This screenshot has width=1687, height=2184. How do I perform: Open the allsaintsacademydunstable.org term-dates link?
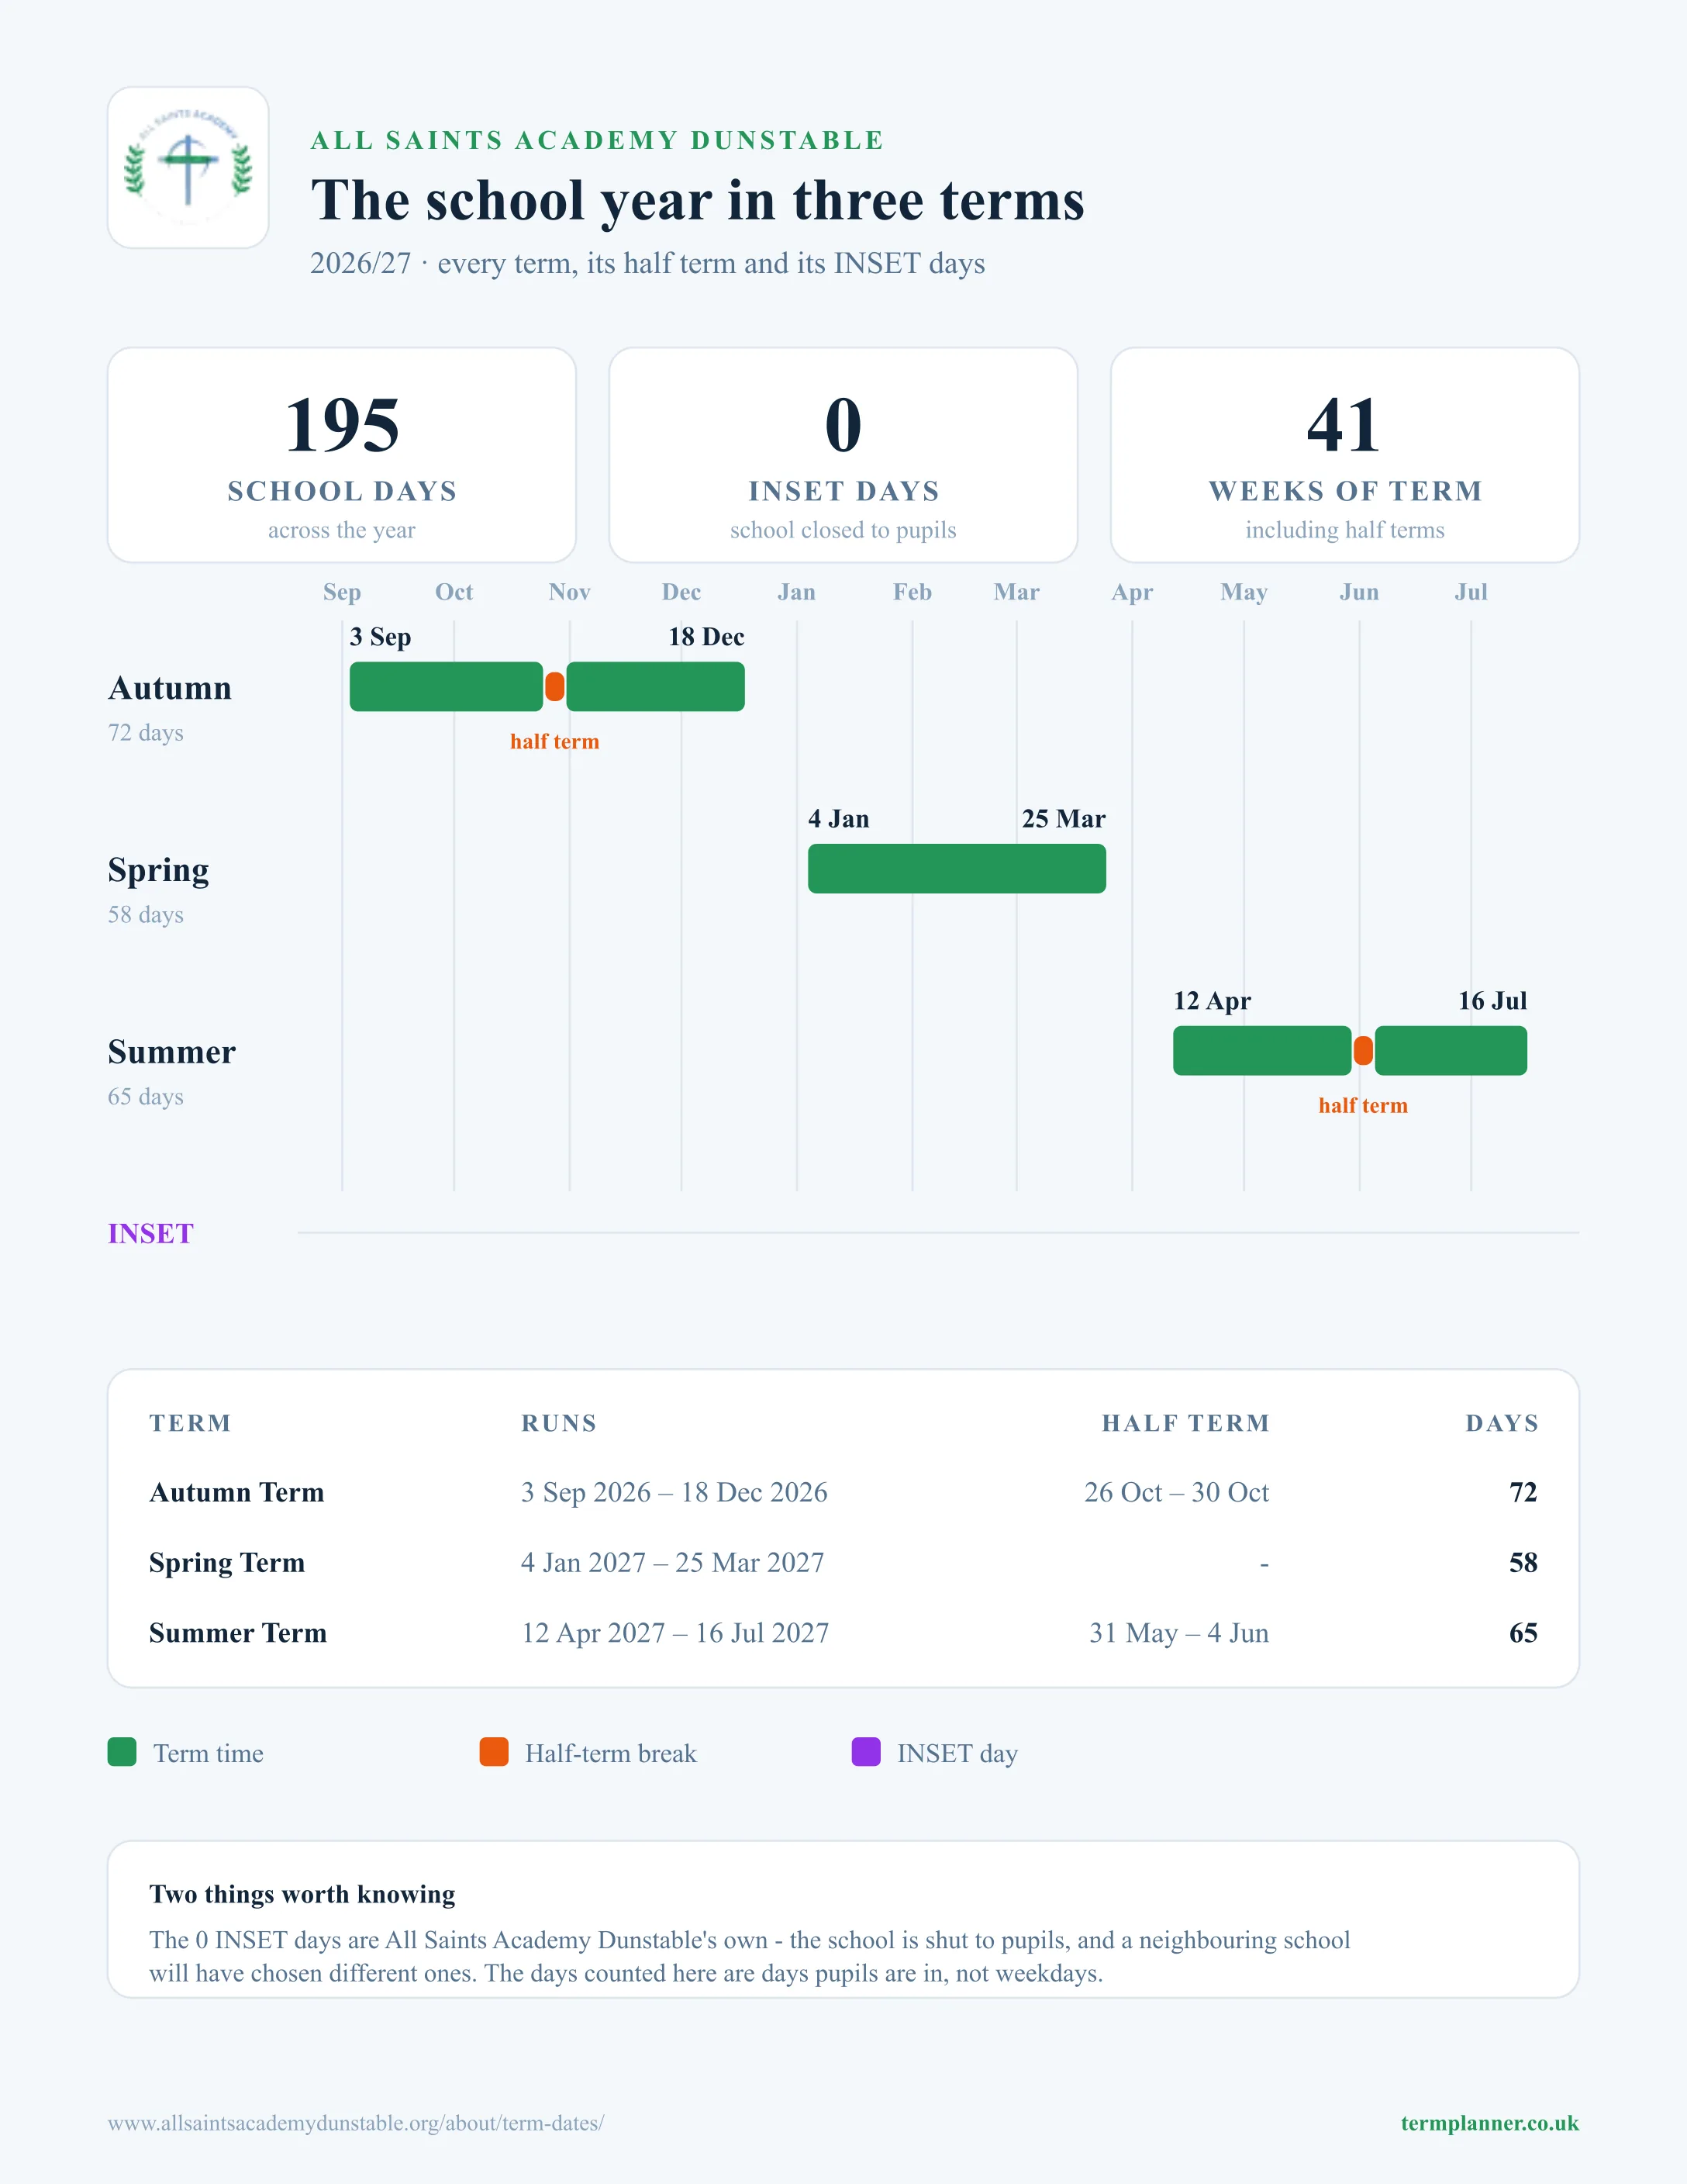[356, 2123]
